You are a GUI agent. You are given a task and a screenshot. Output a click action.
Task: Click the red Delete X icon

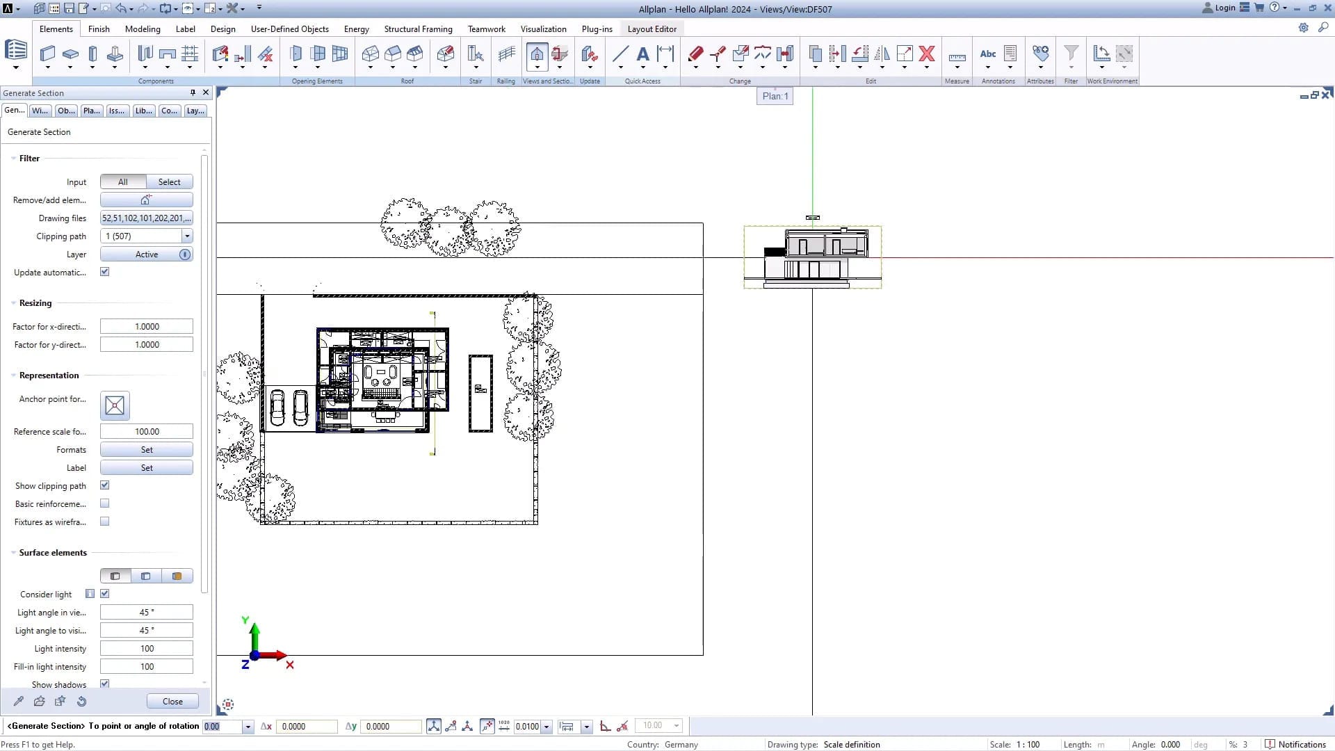click(x=926, y=54)
